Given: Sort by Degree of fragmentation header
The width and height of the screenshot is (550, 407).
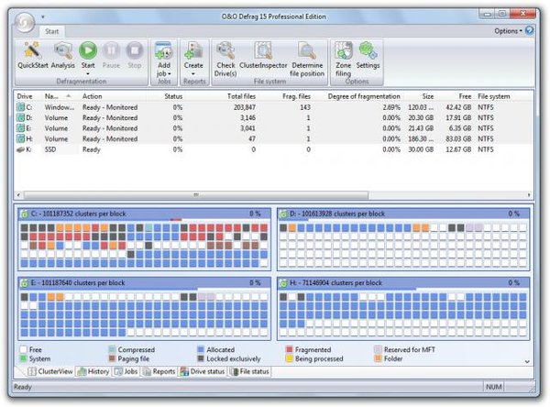Looking at the screenshot, I should pyautogui.click(x=364, y=96).
